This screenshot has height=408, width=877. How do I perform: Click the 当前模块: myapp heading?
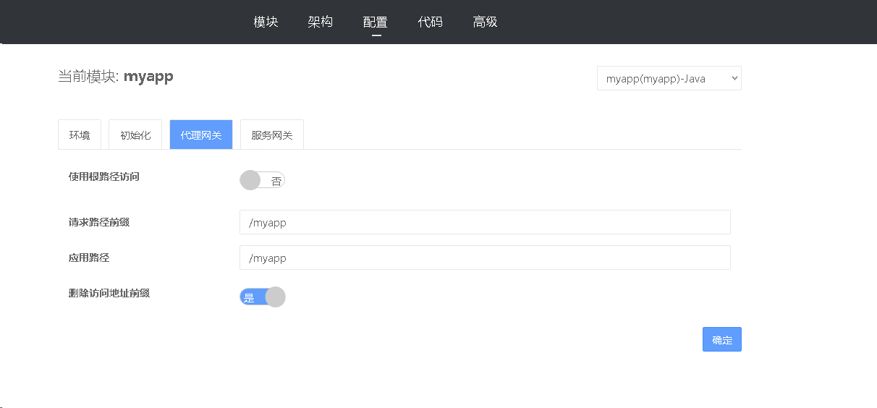coord(116,77)
